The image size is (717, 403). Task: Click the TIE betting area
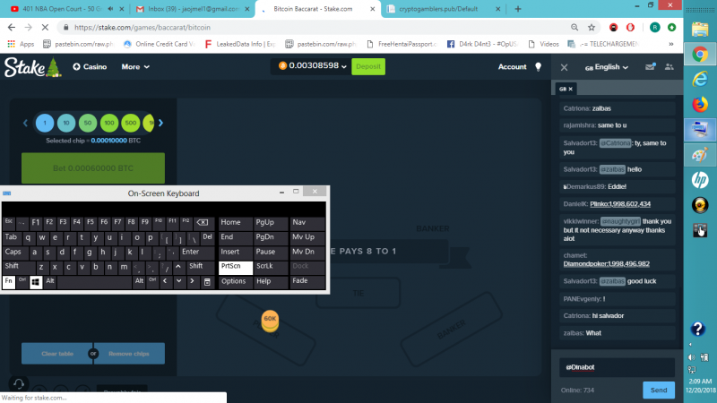358,293
